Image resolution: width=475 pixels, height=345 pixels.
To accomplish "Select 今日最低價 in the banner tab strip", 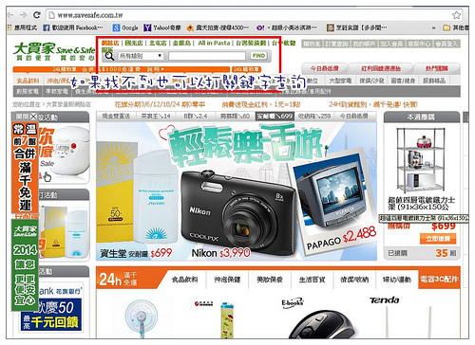I will [354, 116].
